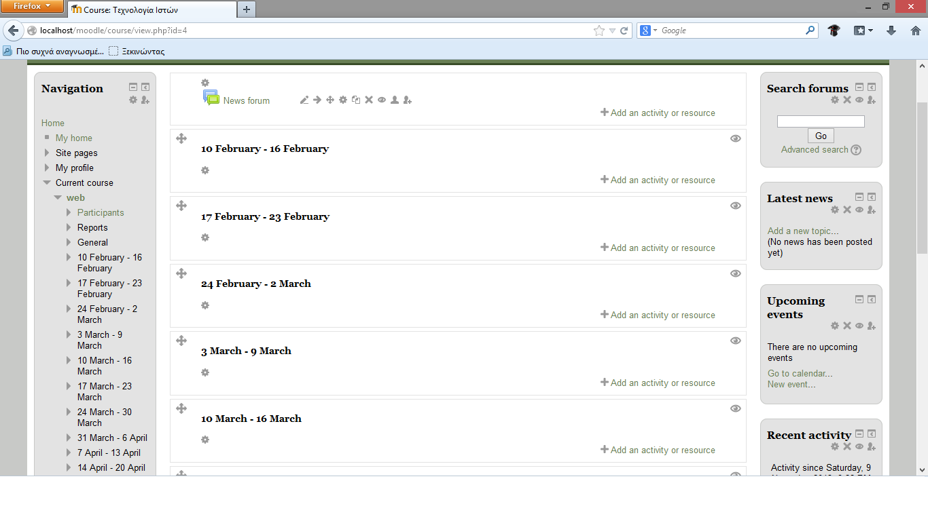Image resolution: width=928 pixels, height=521 pixels.
Task: Indent News forum using the right arrow icon
Action: click(317, 100)
